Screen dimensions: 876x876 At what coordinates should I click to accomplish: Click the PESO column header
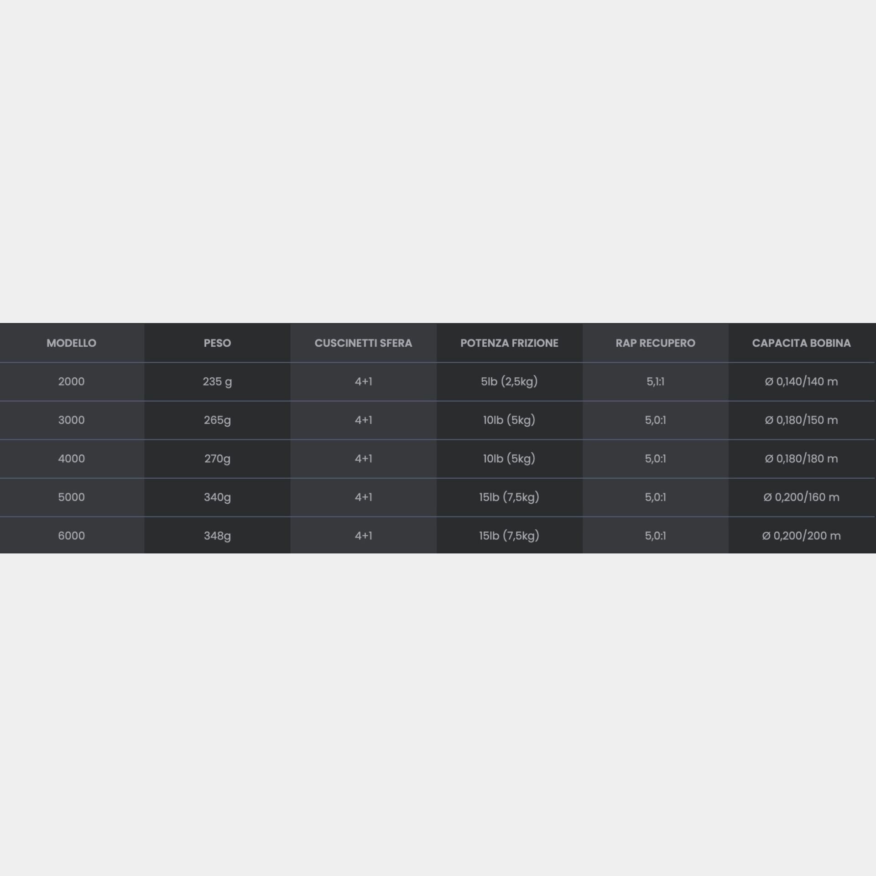pos(217,343)
